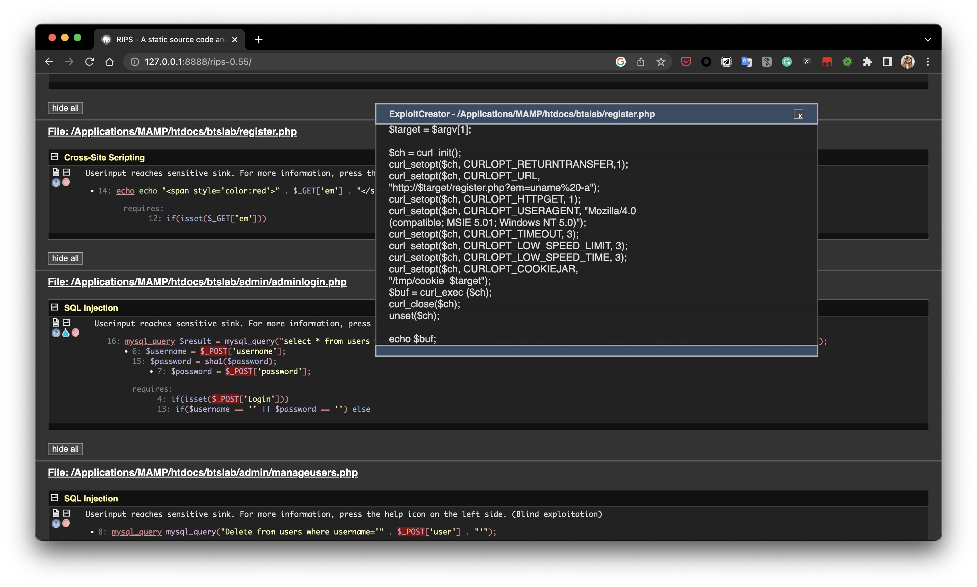This screenshot has height=587, width=977.
Task: Minimize the manageusers SQL Injection finding entry
Action: click(66, 513)
